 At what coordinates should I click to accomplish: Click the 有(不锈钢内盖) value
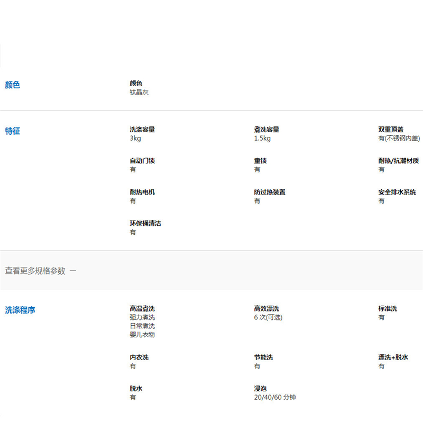point(399,139)
